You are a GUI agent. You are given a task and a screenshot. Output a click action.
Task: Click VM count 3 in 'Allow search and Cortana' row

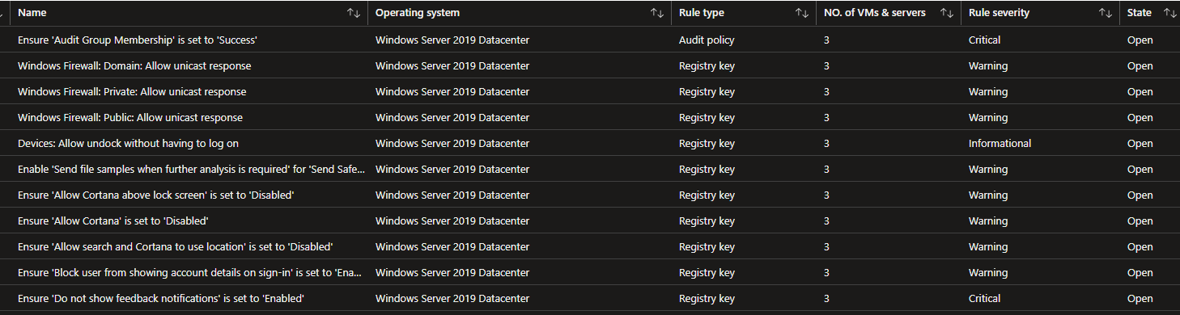coord(826,246)
